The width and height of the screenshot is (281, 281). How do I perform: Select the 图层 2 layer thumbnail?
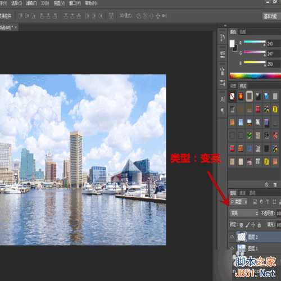point(242,237)
